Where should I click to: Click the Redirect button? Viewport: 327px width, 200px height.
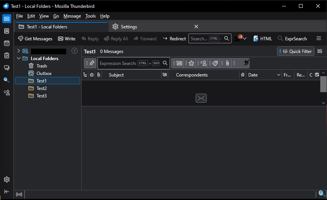[x=174, y=39]
